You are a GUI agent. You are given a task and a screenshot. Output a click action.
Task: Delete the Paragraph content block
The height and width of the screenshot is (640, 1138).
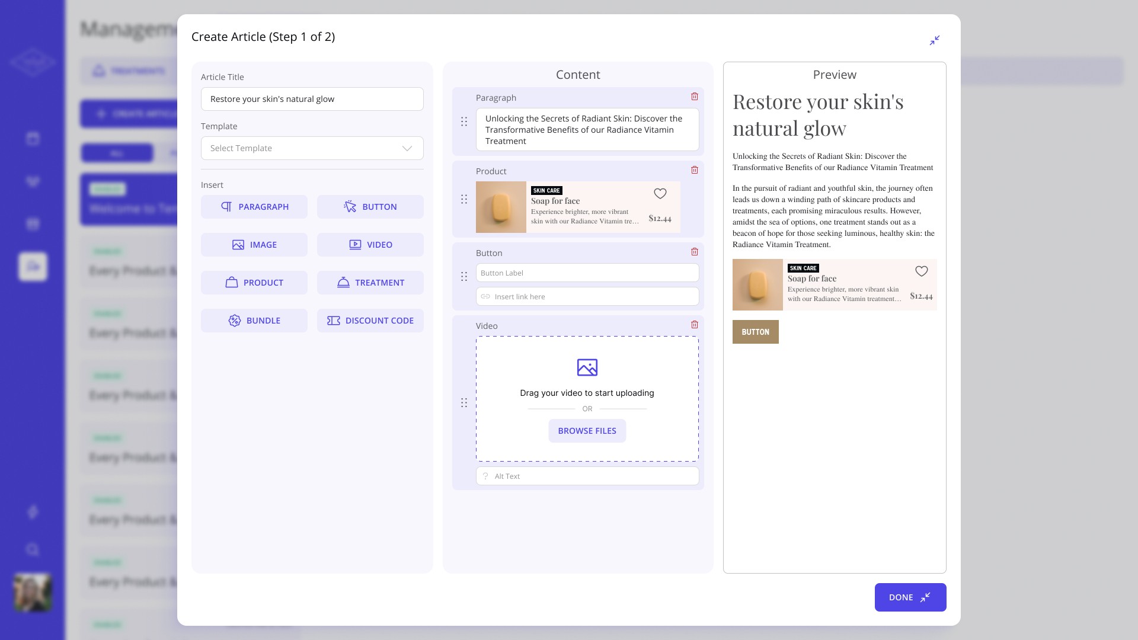pos(695,97)
